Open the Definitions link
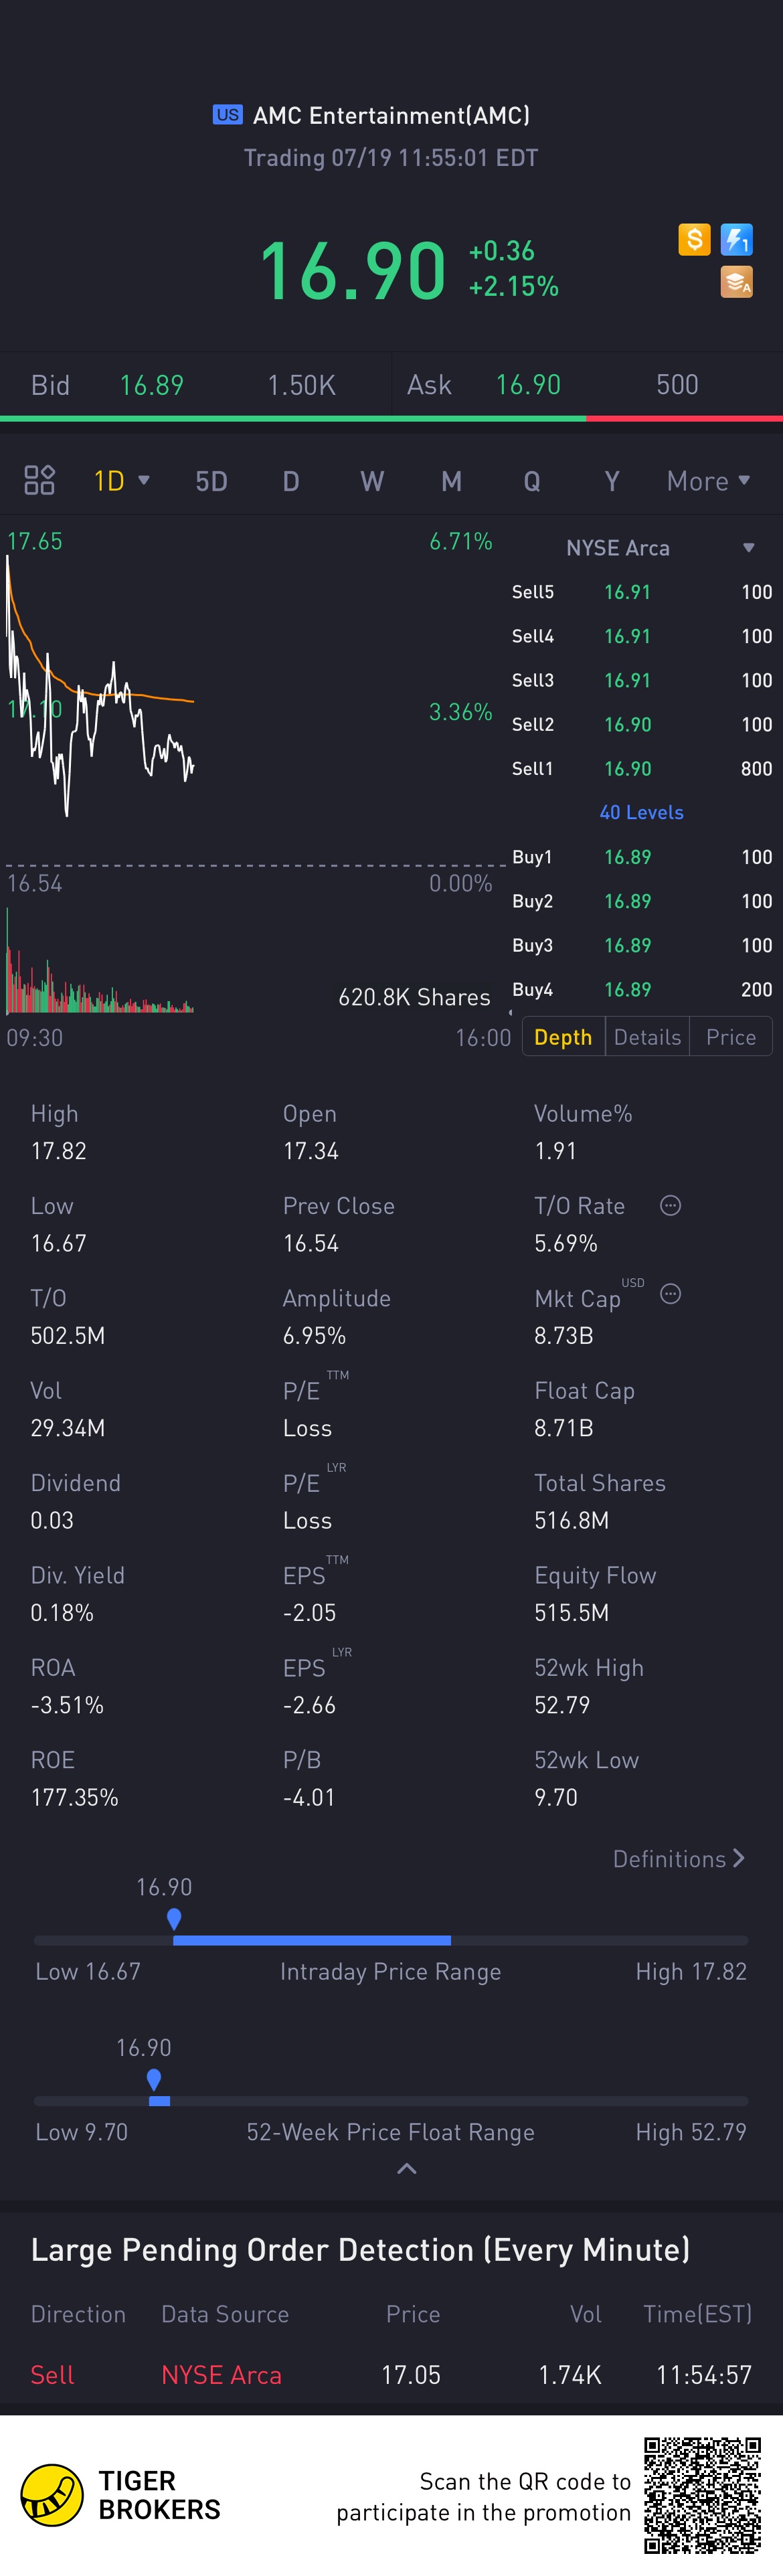The width and height of the screenshot is (783, 2576). point(678,1858)
